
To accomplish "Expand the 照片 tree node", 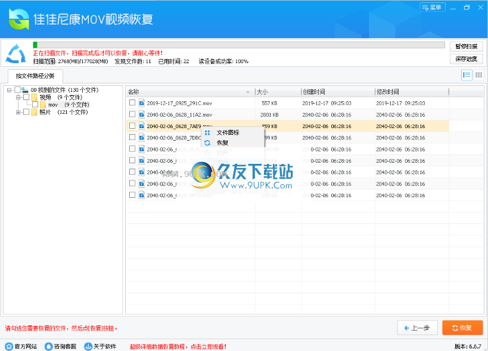I will pos(18,112).
